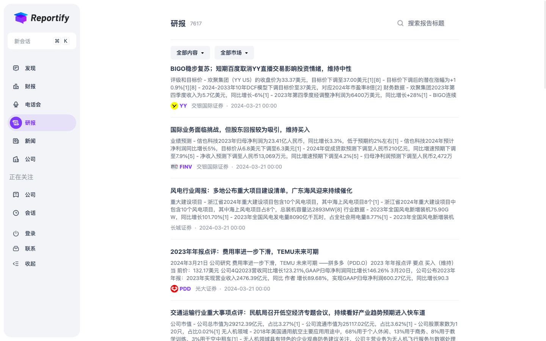Click the 收起 collapse sidebar icon
This screenshot has width=546, height=341.
point(16,264)
